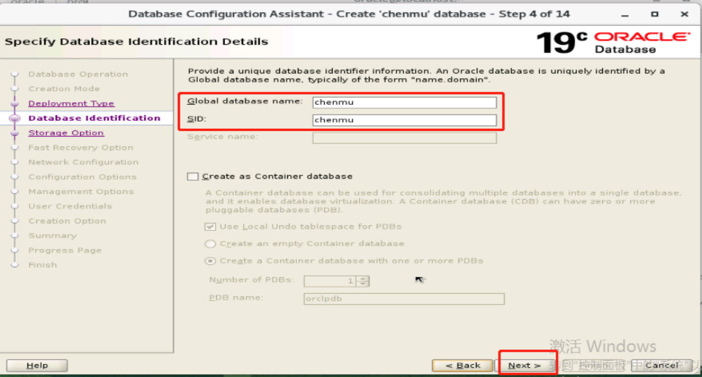Click Fast Recovery Option step label
Image resolution: width=702 pixels, height=377 pixels.
80,148
